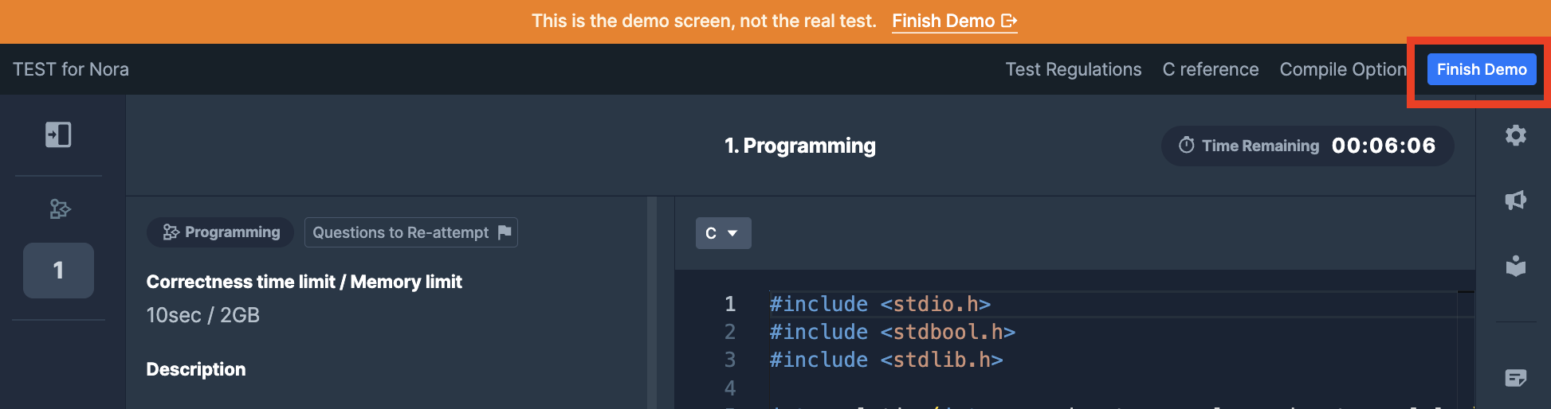Click the programming category icon in left sidebar
Viewport: 1551px width, 409px height.
pos(60,209)
